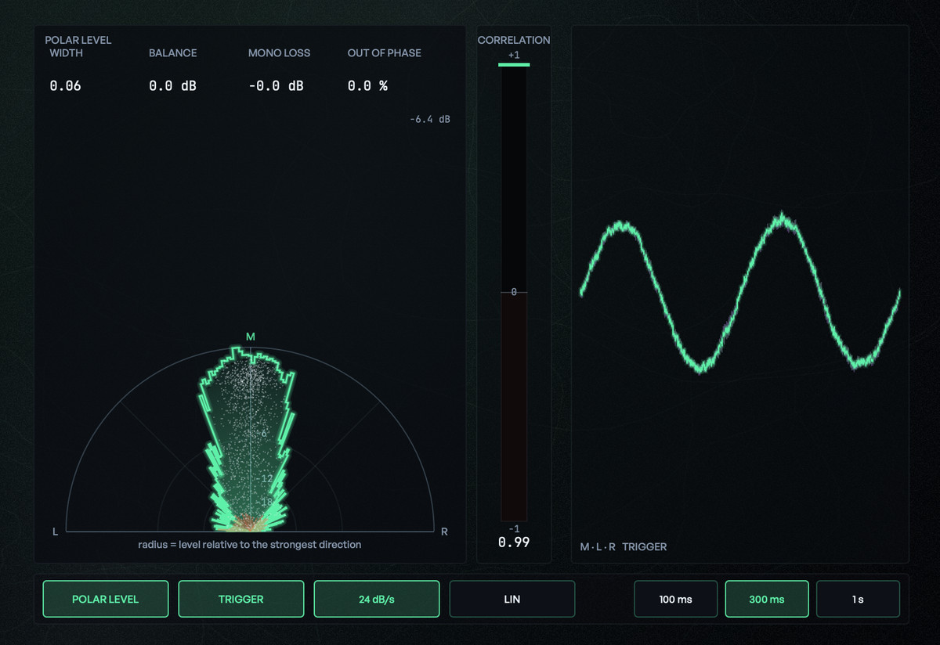This screenshot has height=645, width=940.
Task: Toggle the TRIGGER button in bottom bar
Action: pyautogui.click(x=241, y=599)
